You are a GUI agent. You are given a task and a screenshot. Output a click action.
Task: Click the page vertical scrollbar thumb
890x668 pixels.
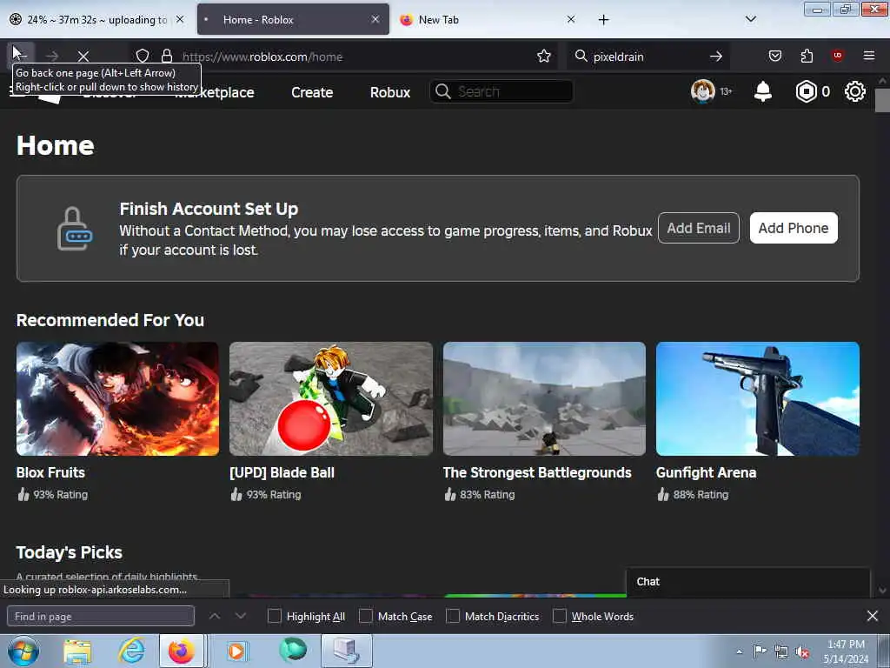pyautogui.click(x=882, y=101)
